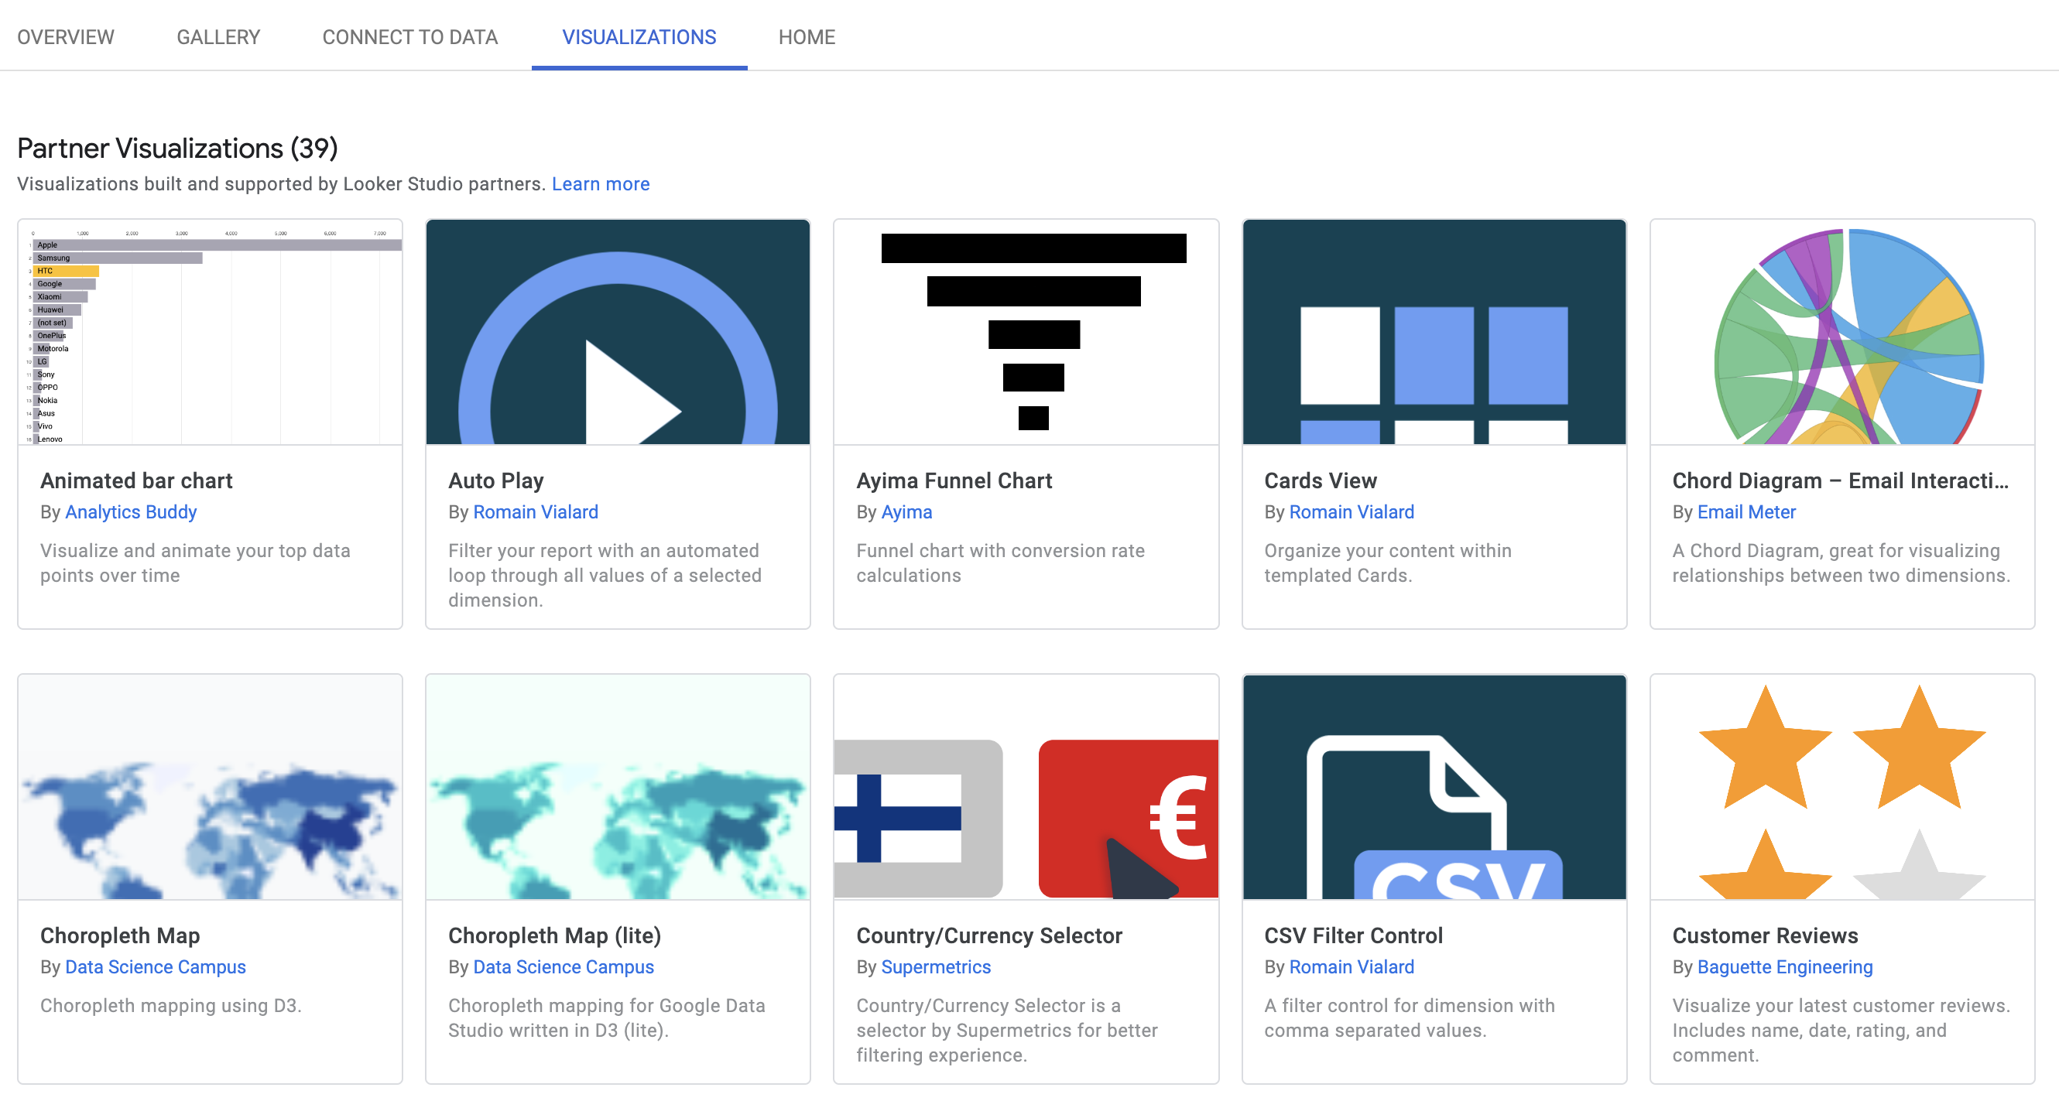Image resolution: width=2059 pixels, height=1108 pixels.
Task: Open Choropleth Map (lite) teal map thumbnail
Action: [618, 787]
